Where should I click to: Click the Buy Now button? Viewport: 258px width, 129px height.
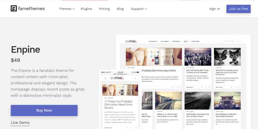pyautogui.click(x=44, y=110)
